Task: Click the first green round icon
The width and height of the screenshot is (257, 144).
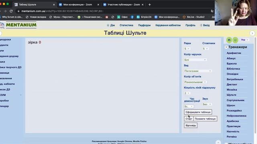Action: (x=229, y=40)
